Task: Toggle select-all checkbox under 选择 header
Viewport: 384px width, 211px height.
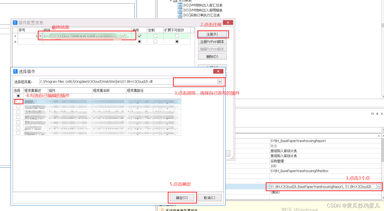Action: [18, 96]
